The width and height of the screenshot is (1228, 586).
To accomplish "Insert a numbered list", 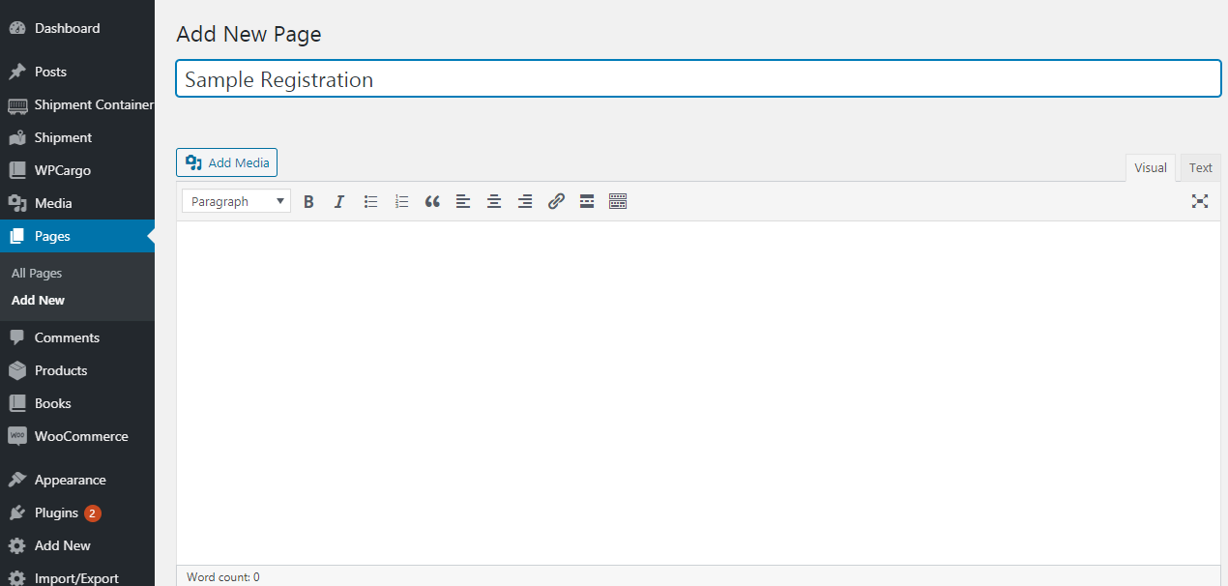I will click(x=401, y=201).
